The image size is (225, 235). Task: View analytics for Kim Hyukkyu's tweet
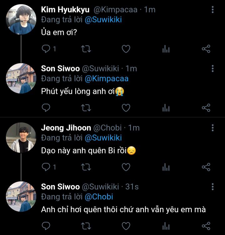[x=166, y=49]
